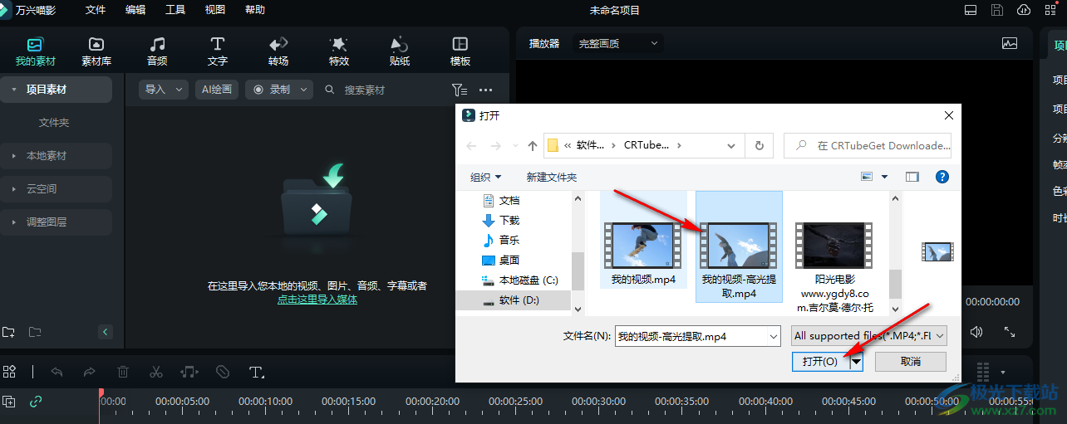Screen dimensions: 1067x424
Task: Click the scissors split icon
Action: coord(156,372)
